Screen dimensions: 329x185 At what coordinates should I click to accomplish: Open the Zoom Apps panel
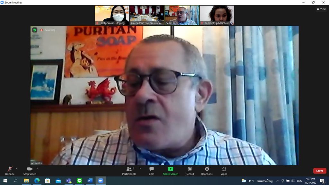[224, 171]
